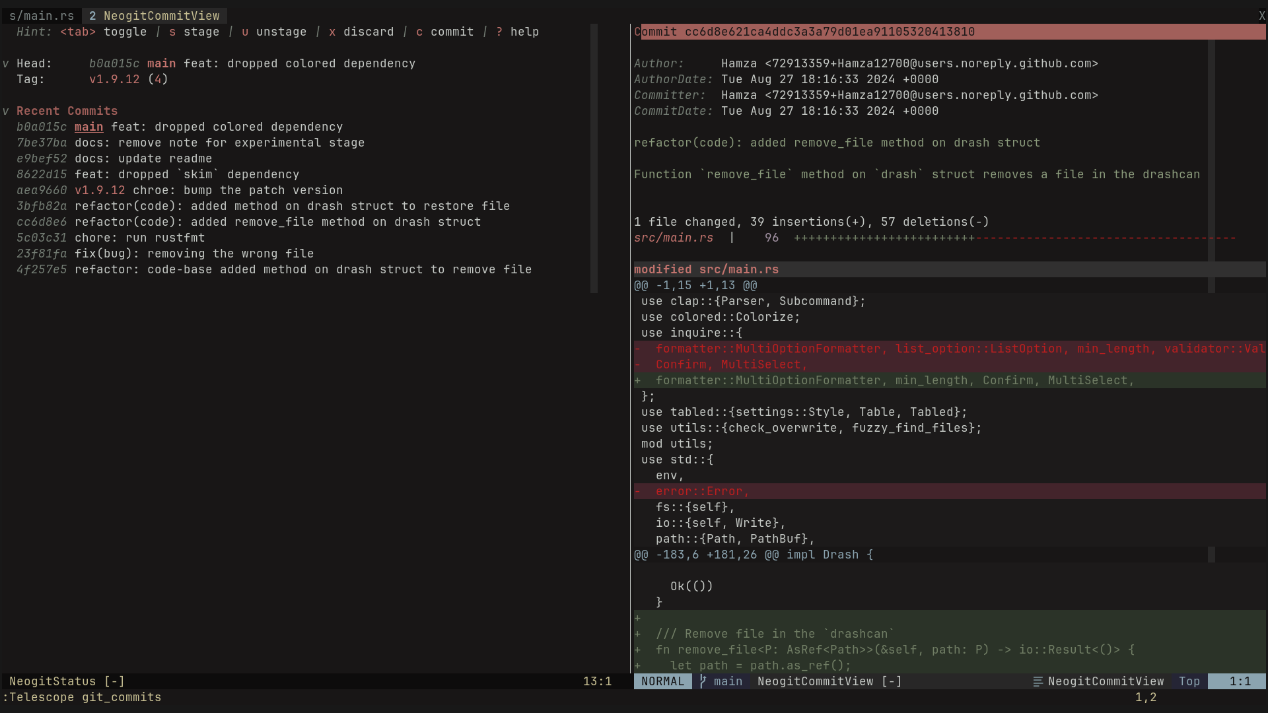Switch to the NeogitCommitView tab

[x=155, y=16]
